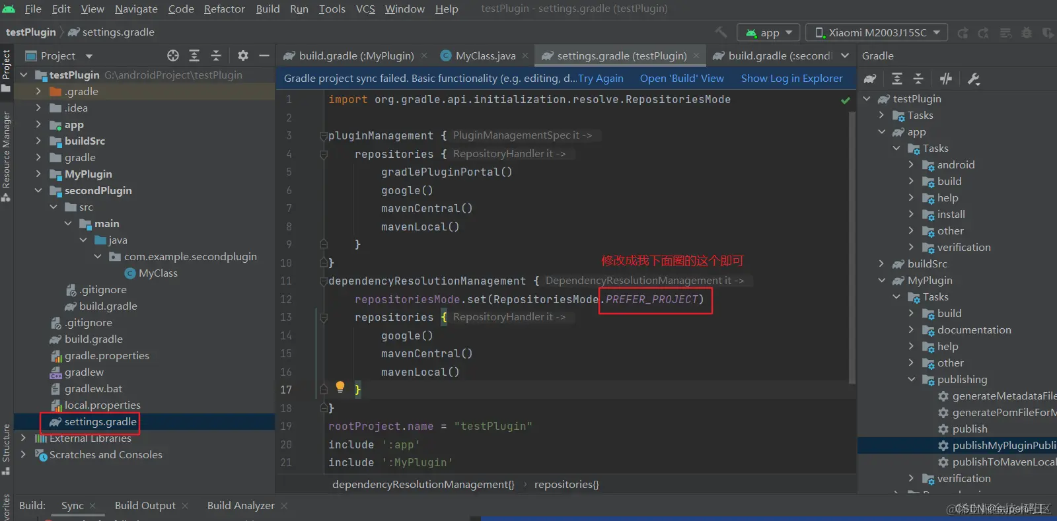Expand Scratches and Consoles node
Screen dimensions: 1057x521
click(x=24, y=454)
